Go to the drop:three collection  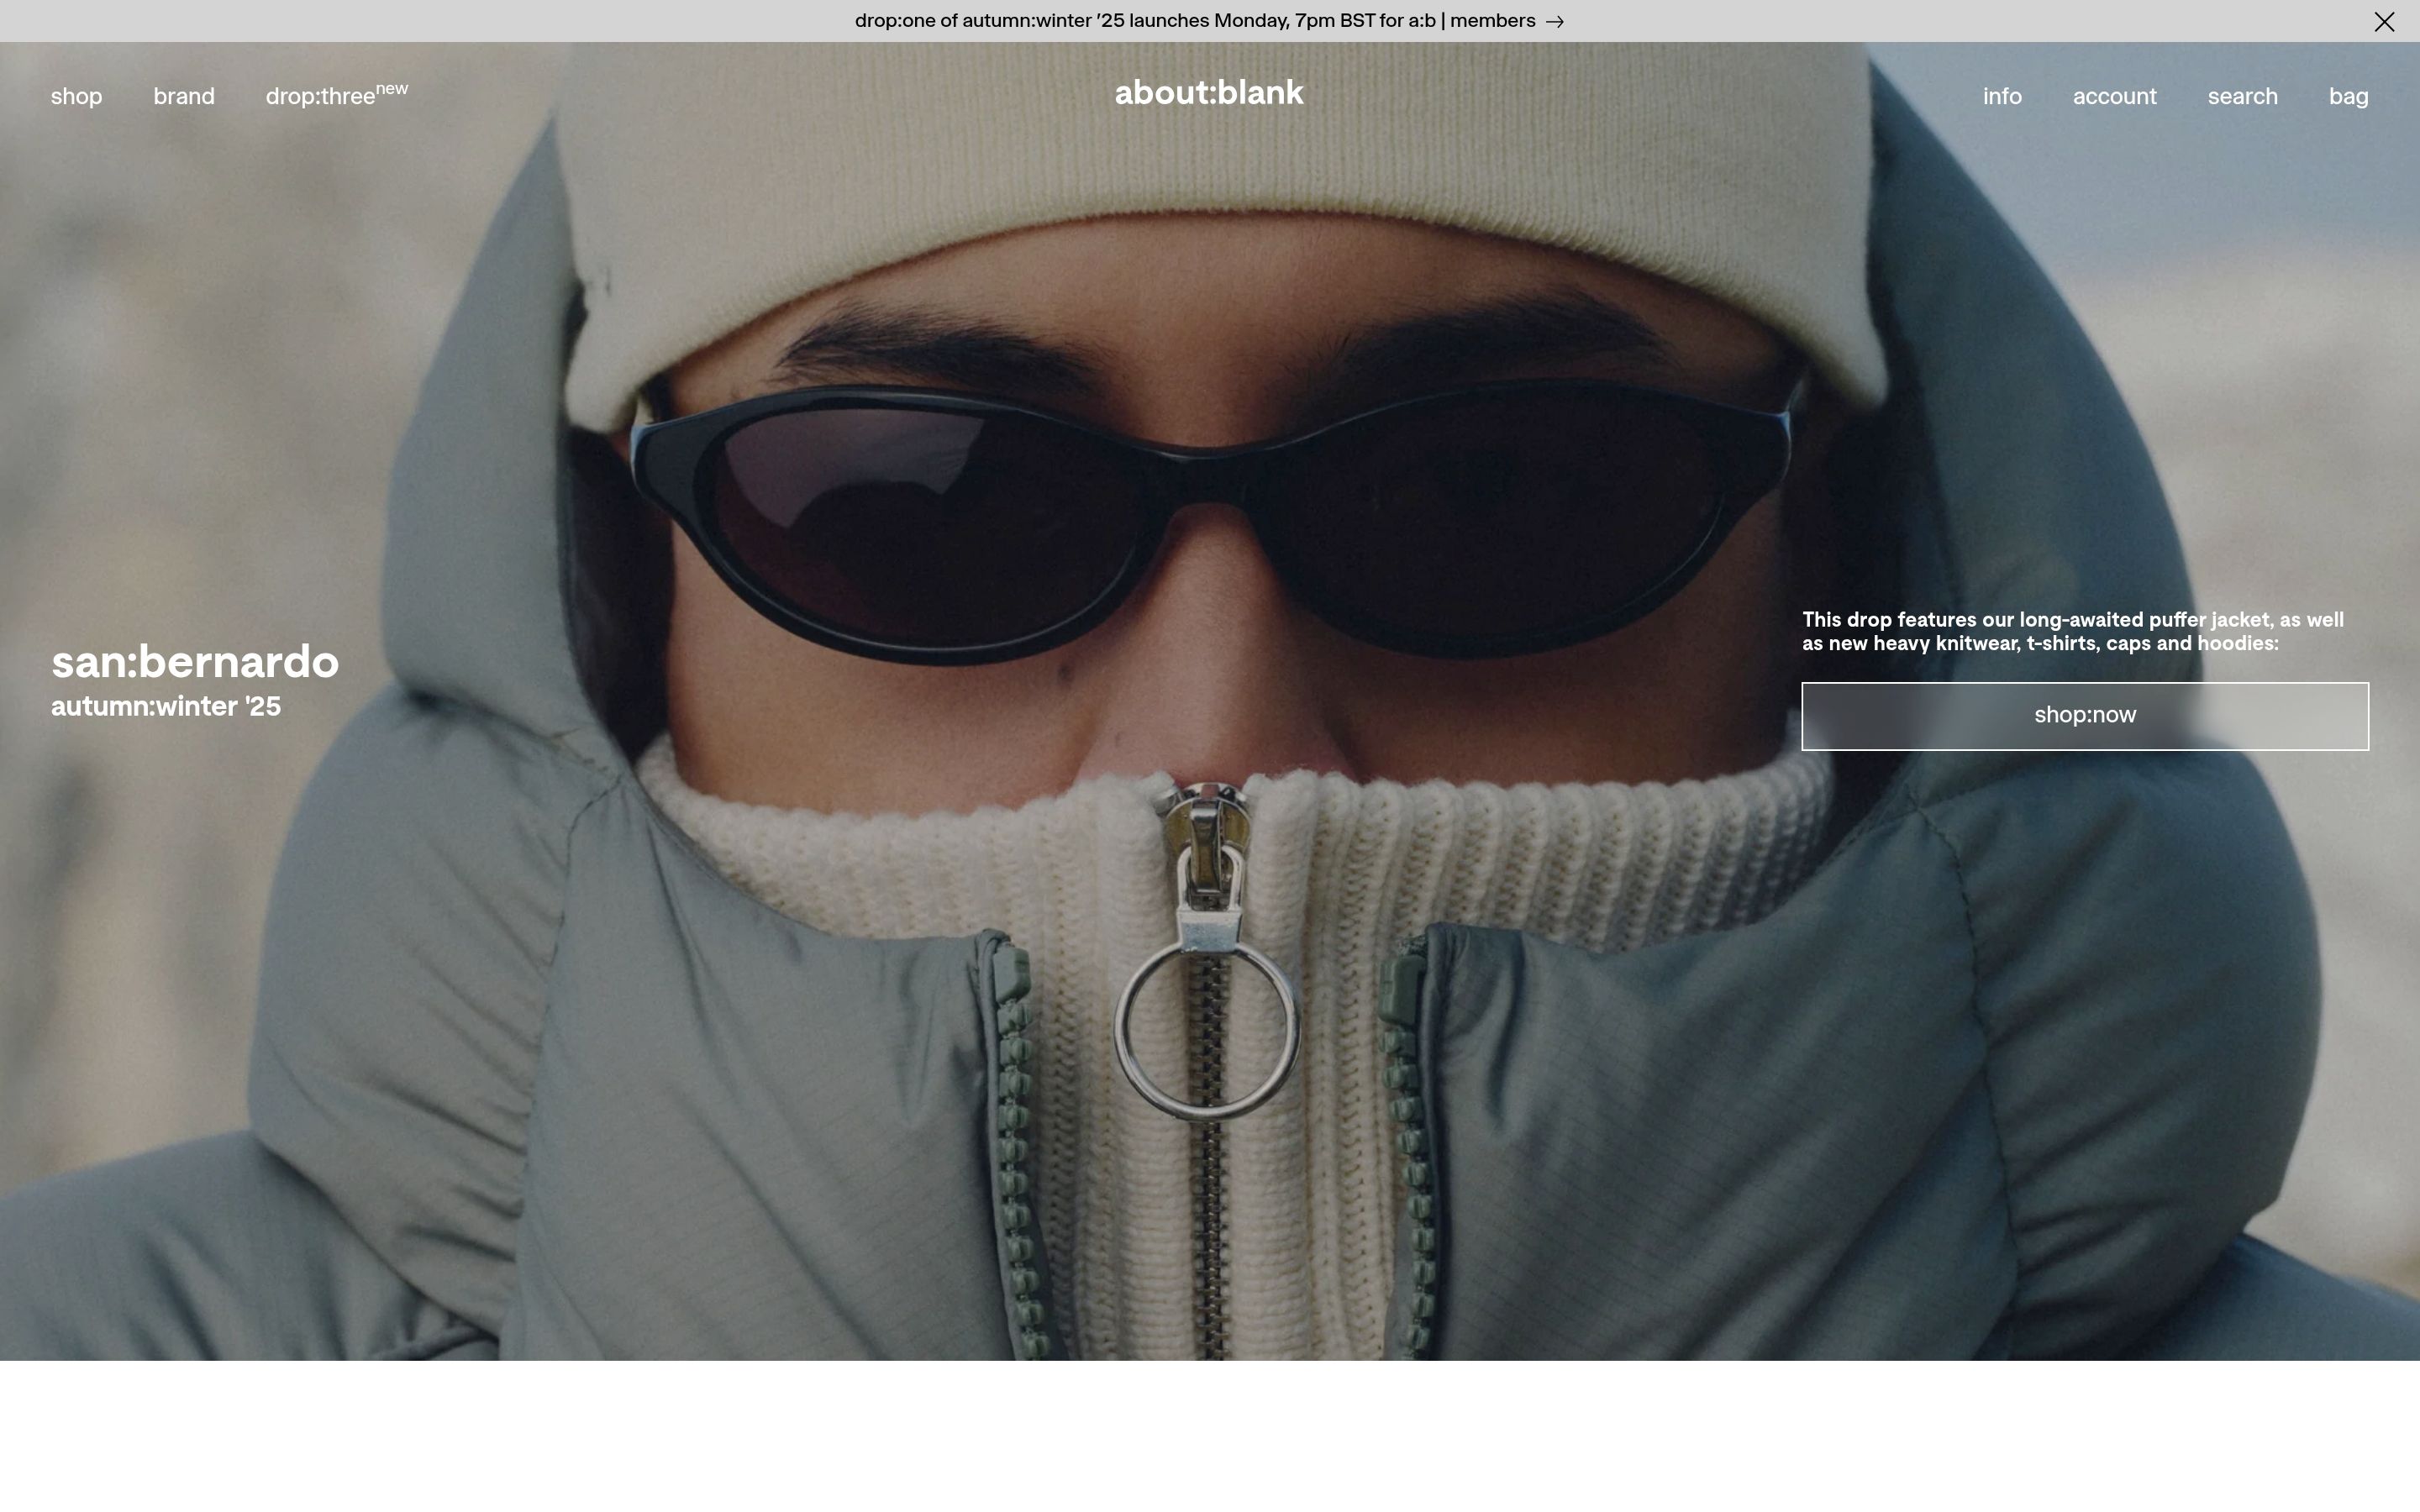tap(320, 97)
